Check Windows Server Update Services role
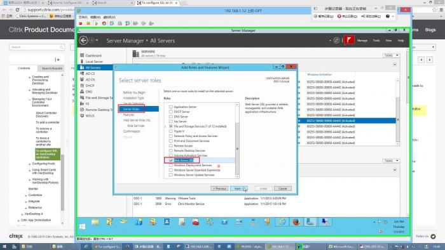This screenshot has width=445, height=250. pos(171,175)
